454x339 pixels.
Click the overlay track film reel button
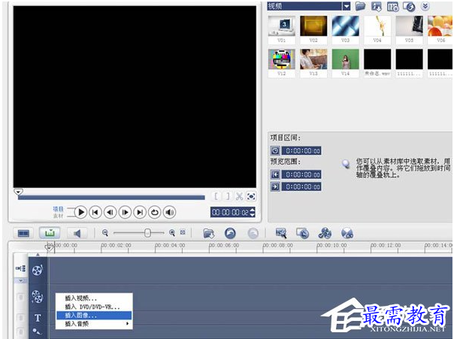38,297
